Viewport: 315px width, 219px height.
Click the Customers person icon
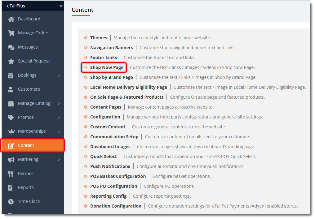11,89
